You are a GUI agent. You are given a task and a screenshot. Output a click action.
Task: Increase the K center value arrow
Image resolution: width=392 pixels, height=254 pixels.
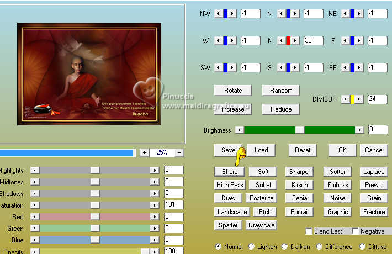pyautogui.click(x=295, y=40)
